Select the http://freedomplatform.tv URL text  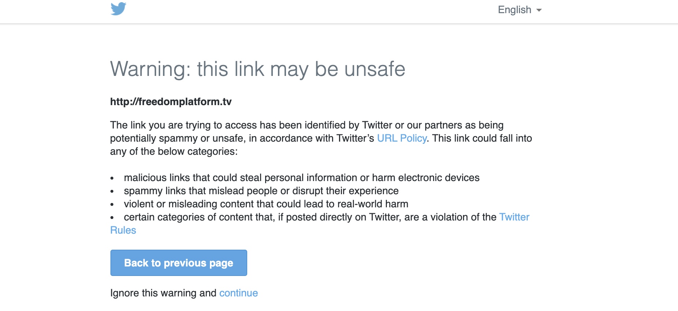[x=171, y=101]
